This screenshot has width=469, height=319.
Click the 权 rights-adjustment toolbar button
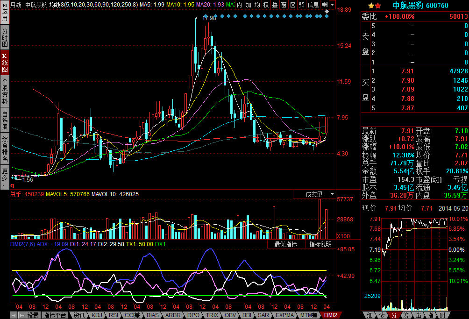point(266,5)
